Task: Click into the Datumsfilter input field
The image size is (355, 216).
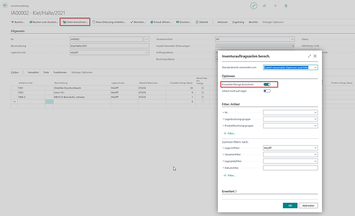Action: [290, 168]
